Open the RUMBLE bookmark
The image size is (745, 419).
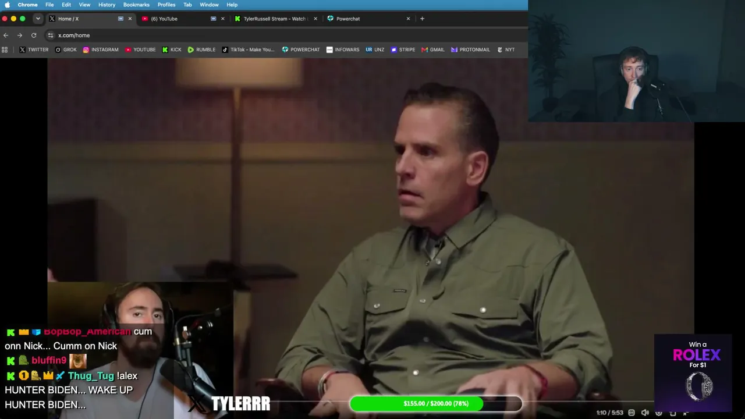(x=201, y=49)
